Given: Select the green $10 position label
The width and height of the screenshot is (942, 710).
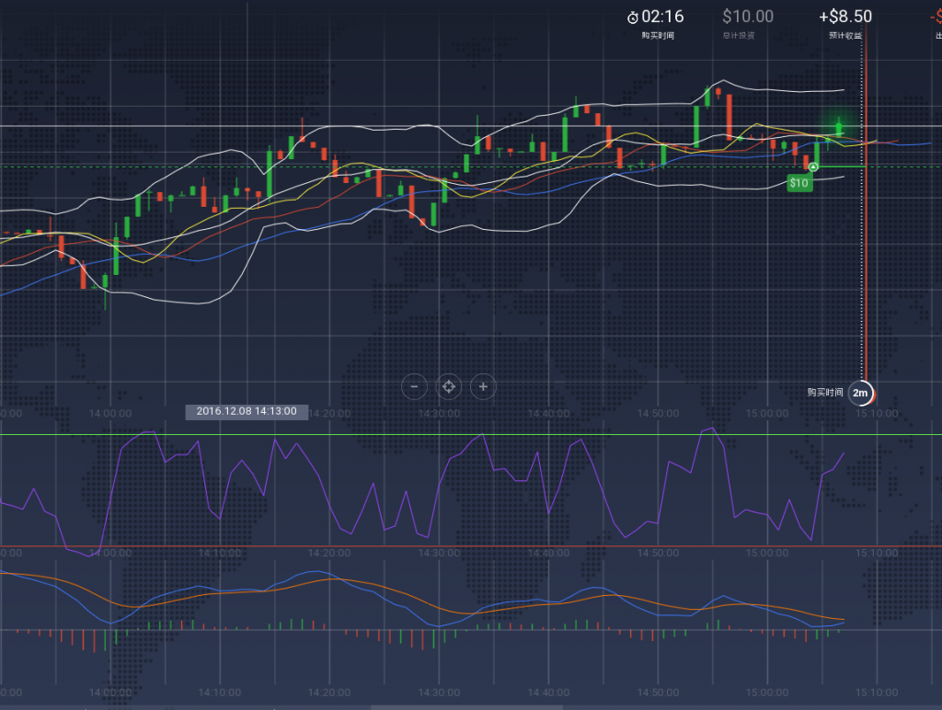Looking at the screenshot, I should coord(799,183).
